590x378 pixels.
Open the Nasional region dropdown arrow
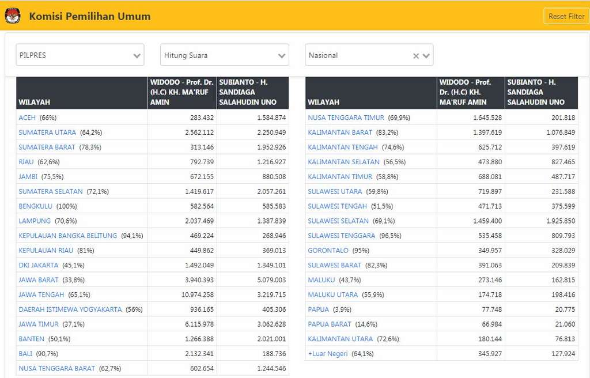[426, 56]
